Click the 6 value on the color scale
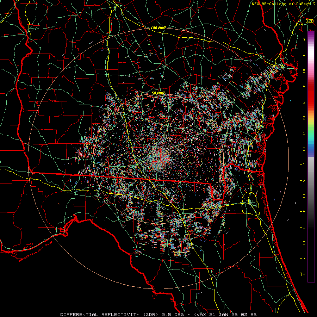 (304, 55)
